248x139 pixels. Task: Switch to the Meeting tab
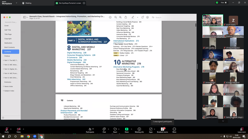point(27,3)
